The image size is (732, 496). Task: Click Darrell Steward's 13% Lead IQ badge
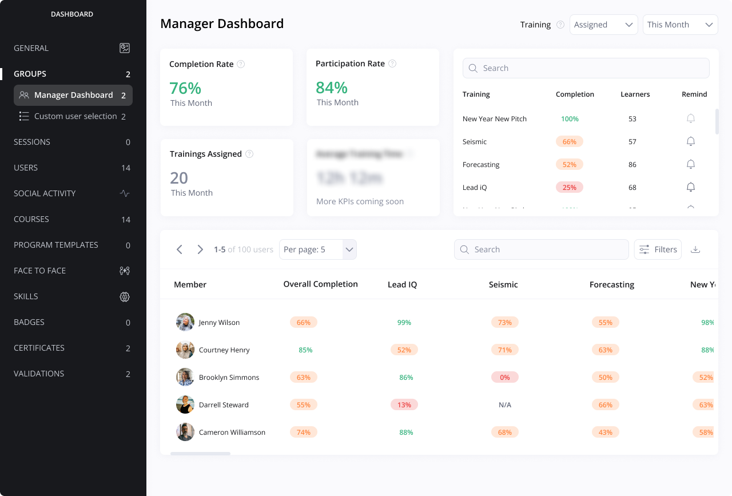click(x=404, y=404)
